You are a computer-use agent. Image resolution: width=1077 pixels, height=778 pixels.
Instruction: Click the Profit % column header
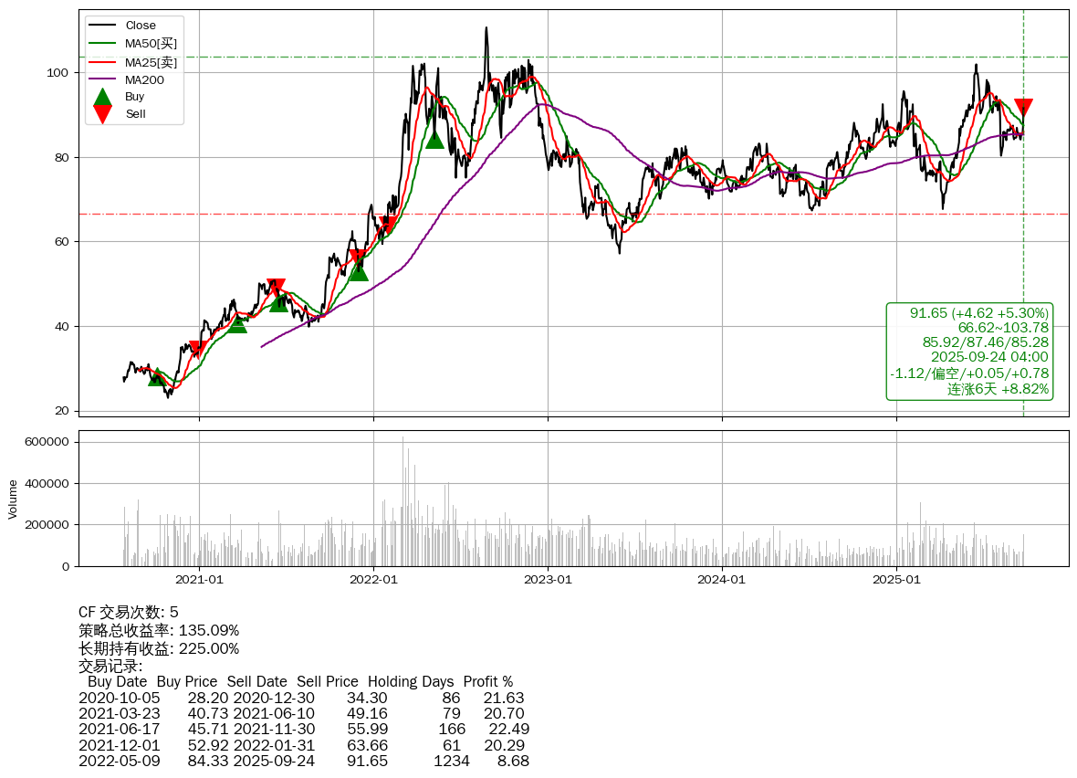(487, 682)
